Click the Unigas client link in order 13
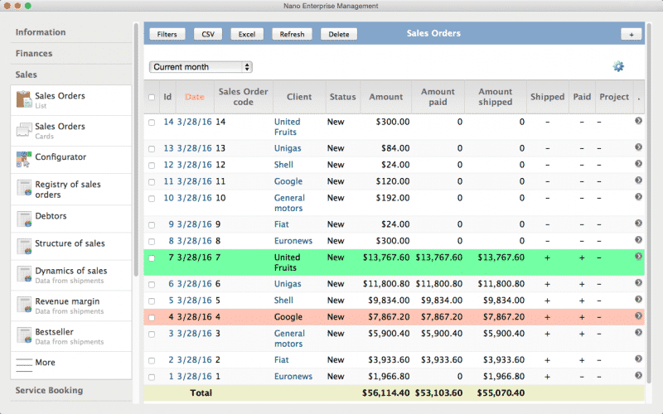The height and width of the screenshot is (414, 663). coord(288,148)
